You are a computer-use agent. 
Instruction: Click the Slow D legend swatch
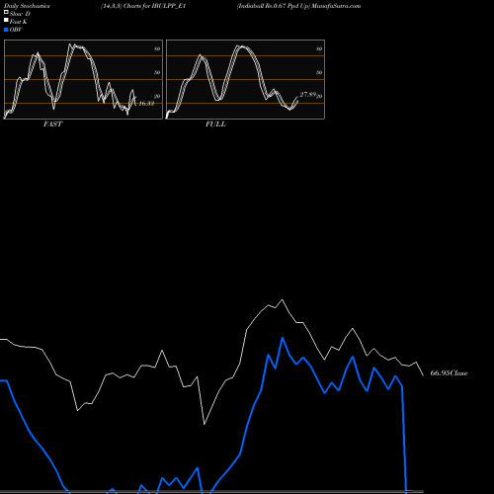click(6, 12)
